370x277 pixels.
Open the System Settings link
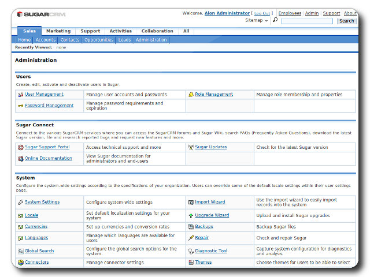pyautogui.click(x=42, y=202)
